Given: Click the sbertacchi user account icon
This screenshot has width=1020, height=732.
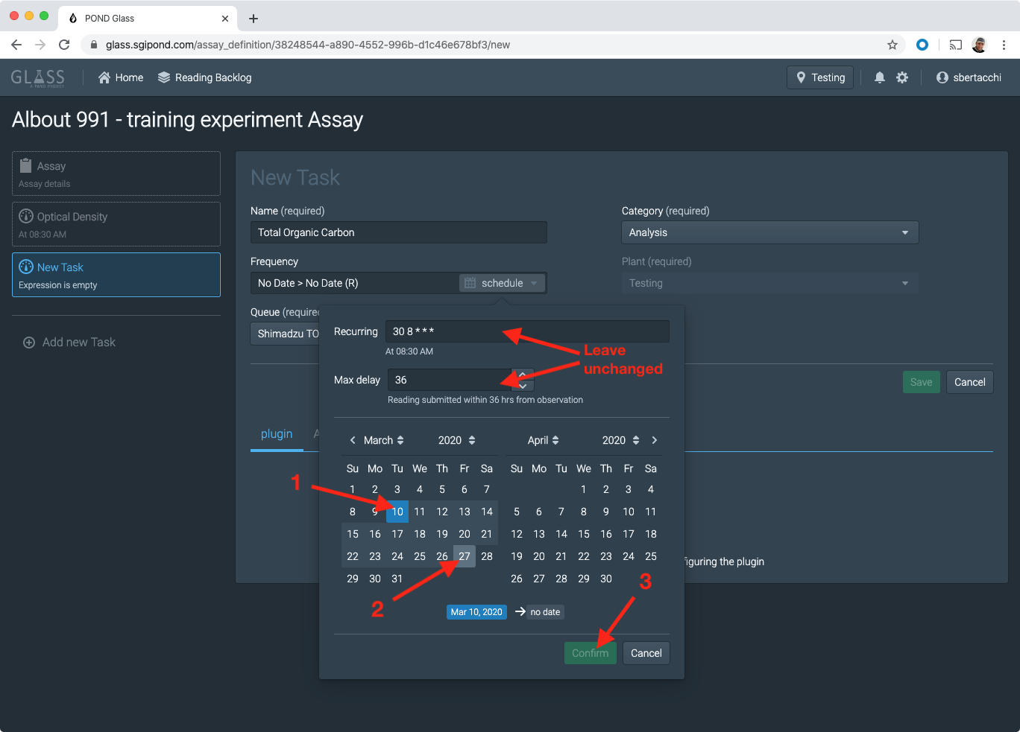Looking at the screenshot, I should click(942, 77).
